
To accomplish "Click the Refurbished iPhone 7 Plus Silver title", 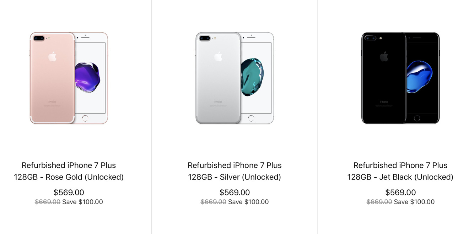I will pyautogui.click(x=234, y=165).
